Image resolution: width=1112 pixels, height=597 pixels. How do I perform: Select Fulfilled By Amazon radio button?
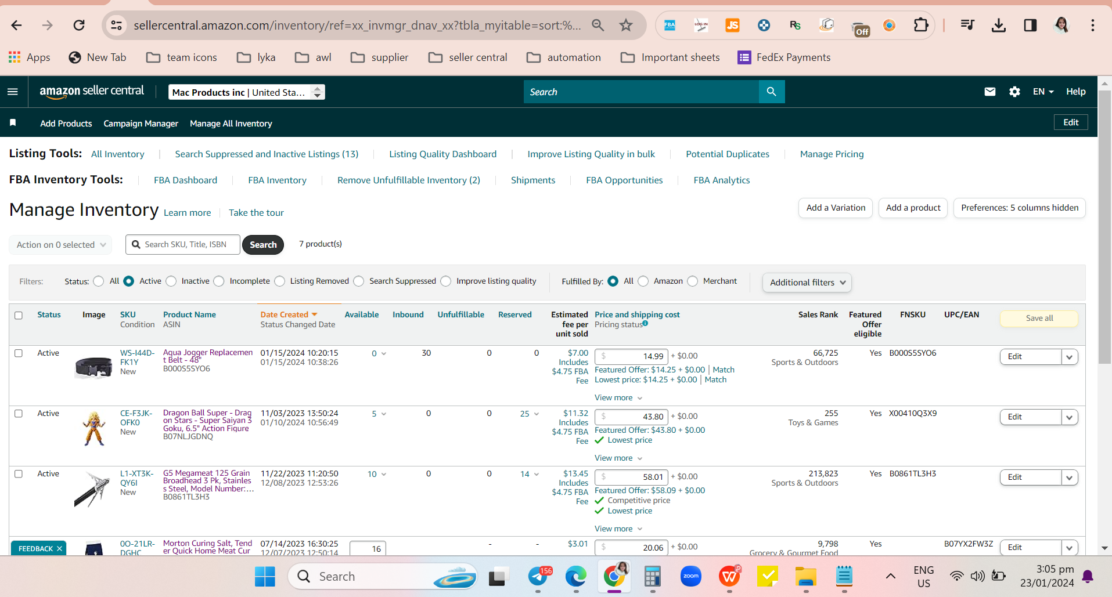point(643,281)
